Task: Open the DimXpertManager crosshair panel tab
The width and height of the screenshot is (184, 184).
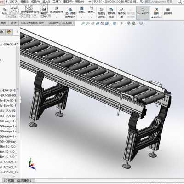Action: 2,32
